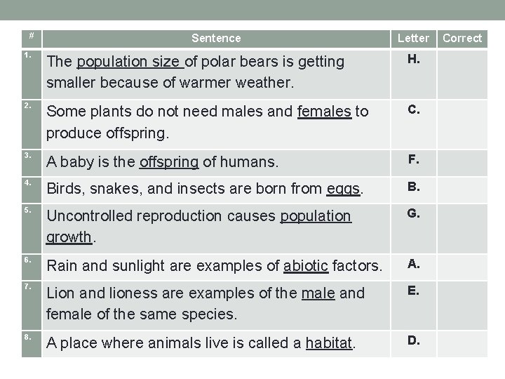Viewport: 505px width, 379px height.
Task: Select the letter "H." cell in row 1
Action: pos(414,60)
